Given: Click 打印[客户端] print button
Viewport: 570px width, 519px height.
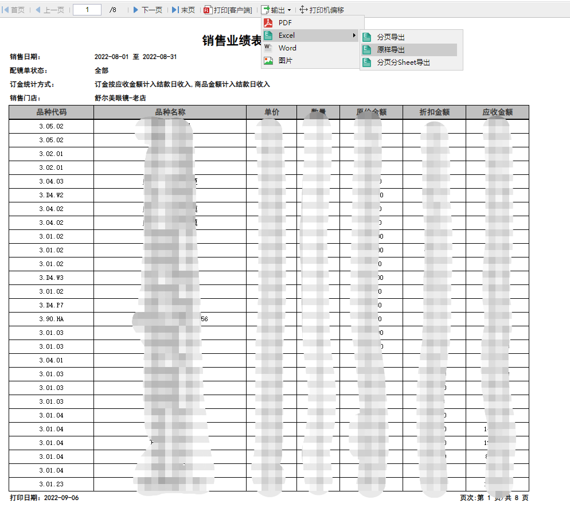Looking at the screenshot, I should tap(228, 10).
